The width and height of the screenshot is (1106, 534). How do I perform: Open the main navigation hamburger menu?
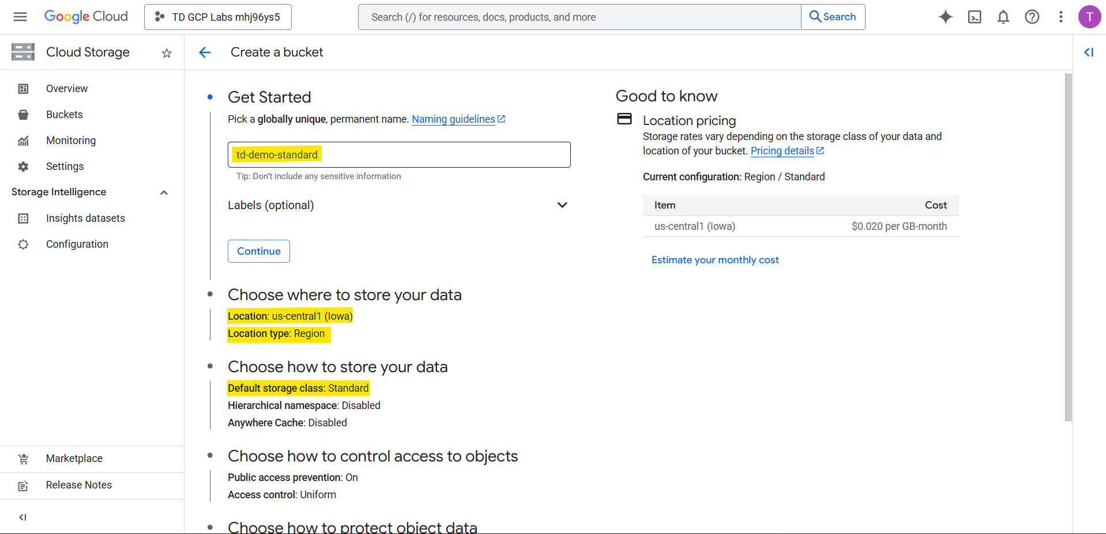coord(20,17)
